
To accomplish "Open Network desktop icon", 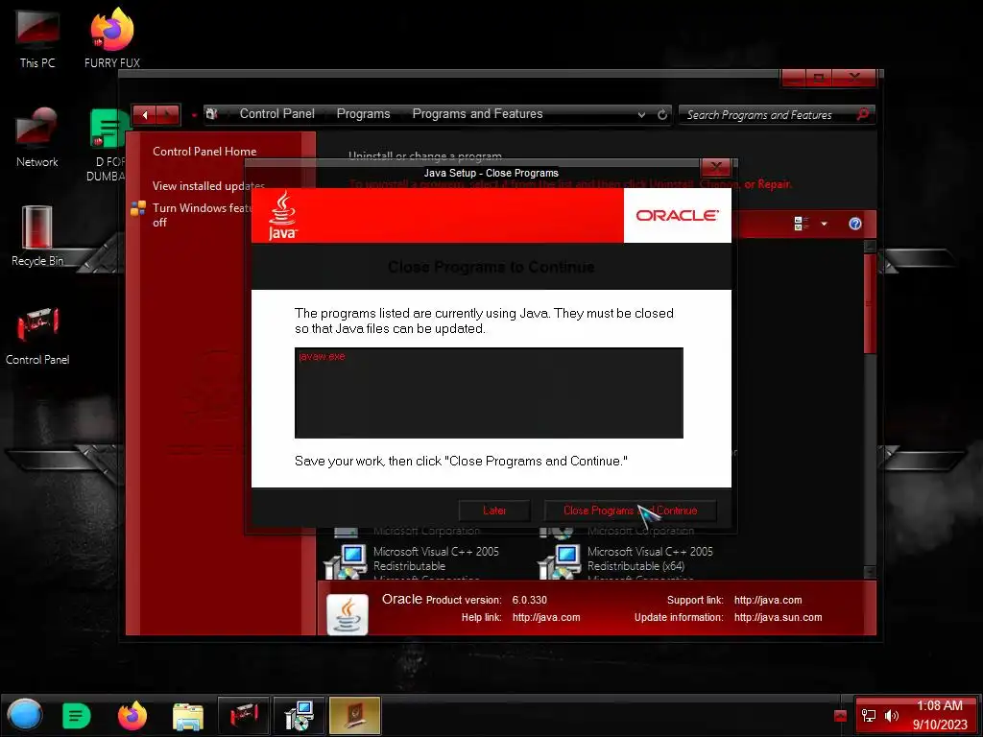I will click(x=37, y=136).
